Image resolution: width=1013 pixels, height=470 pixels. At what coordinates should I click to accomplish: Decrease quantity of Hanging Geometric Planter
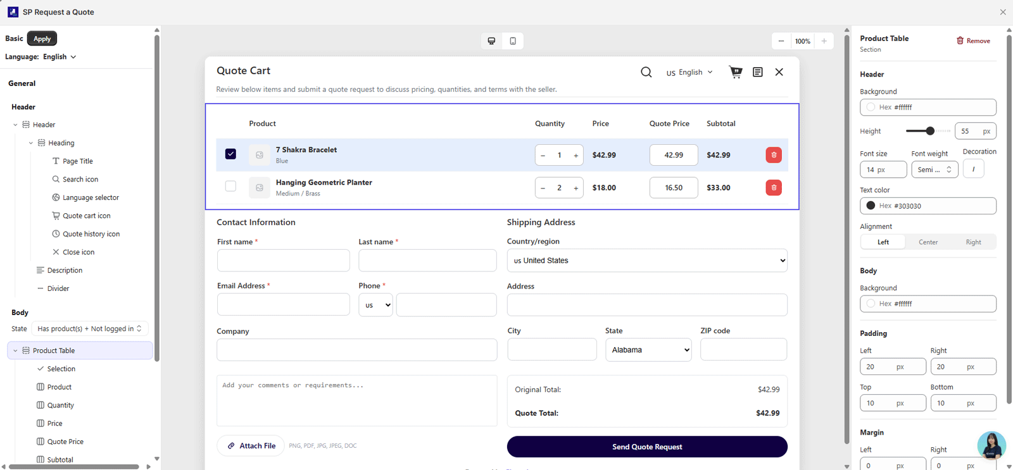click(x=543, y=188)
